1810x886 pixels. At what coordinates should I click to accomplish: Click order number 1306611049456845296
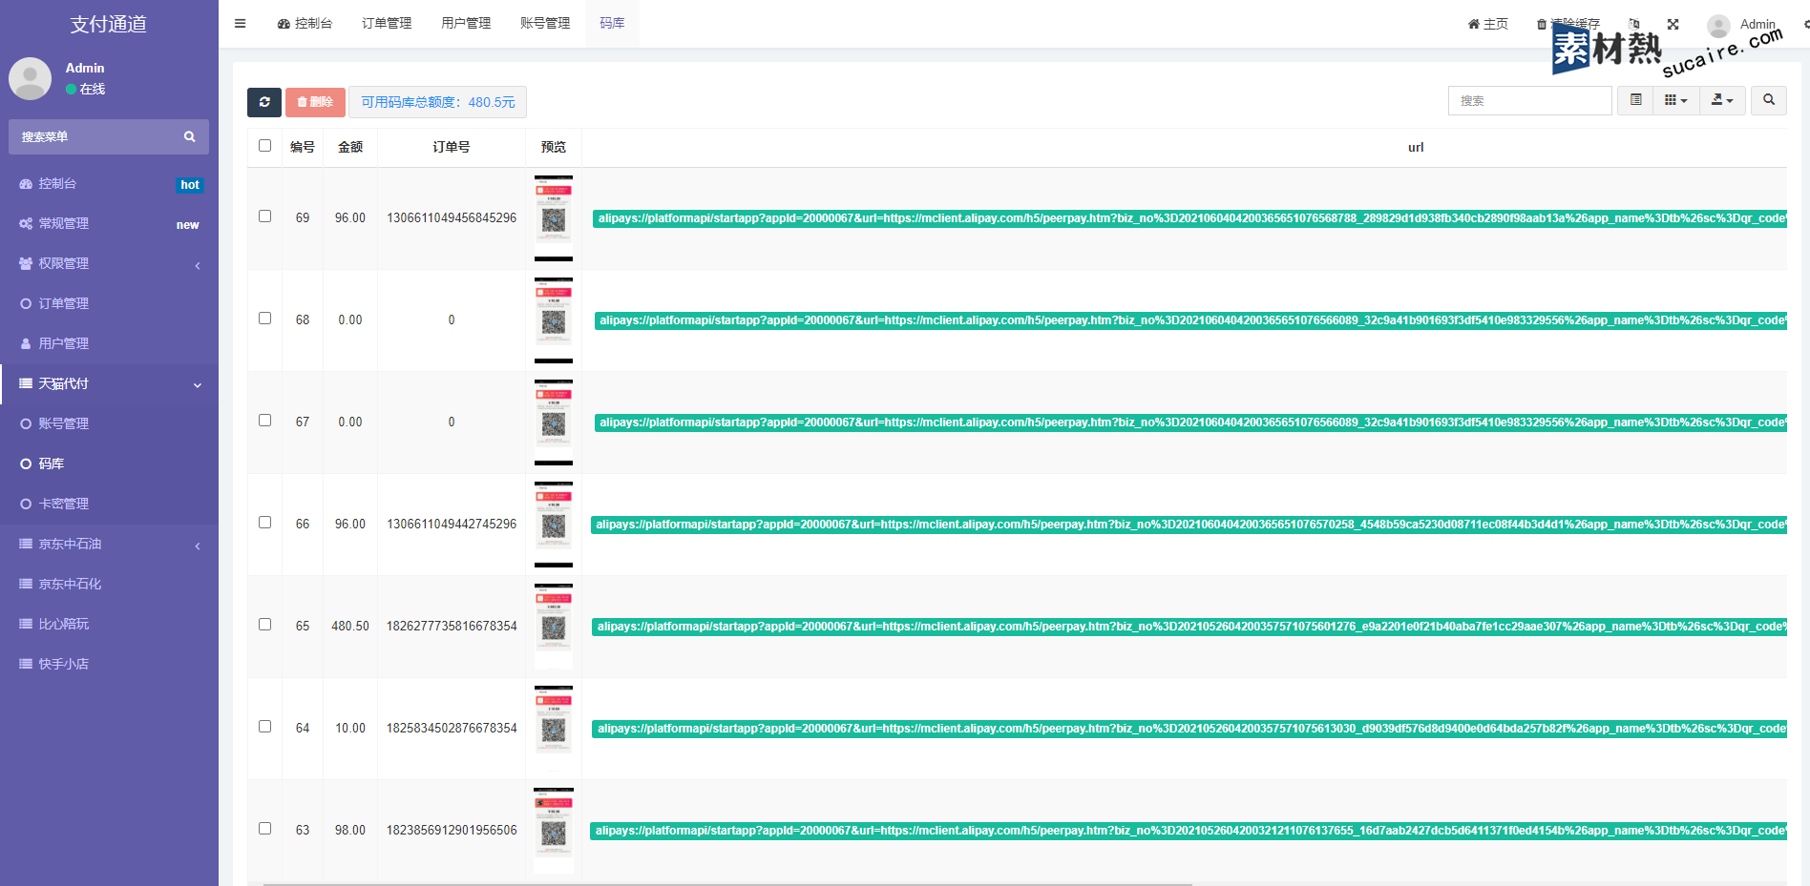coord(452,218)
